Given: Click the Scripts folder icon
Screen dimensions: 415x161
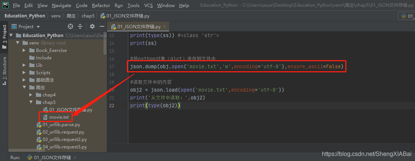Looking at the screenshot, I should 32,73.
